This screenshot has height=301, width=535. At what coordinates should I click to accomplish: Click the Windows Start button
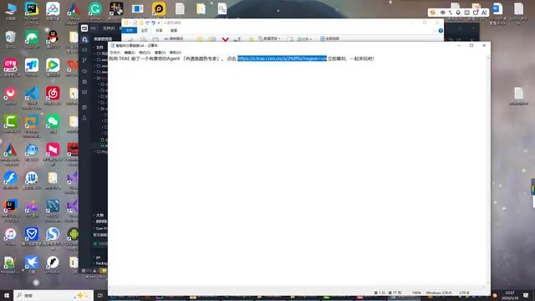coord(6,295)
